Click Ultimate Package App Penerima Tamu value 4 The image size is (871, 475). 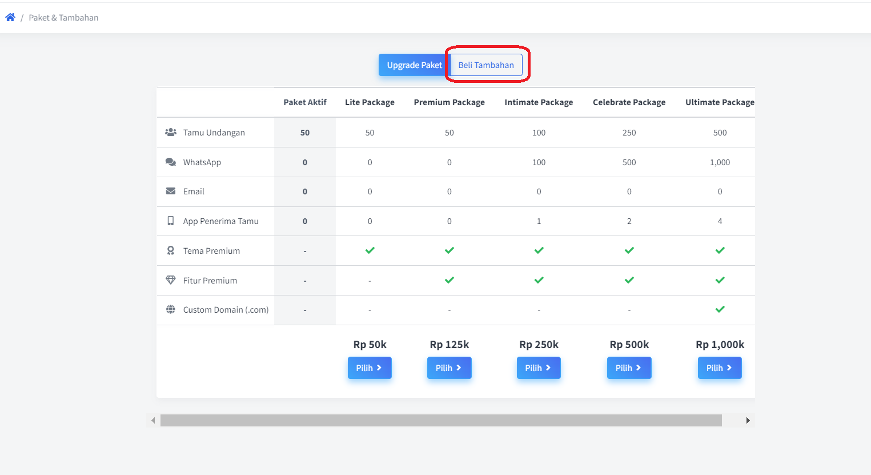click(x=720, y=221)
